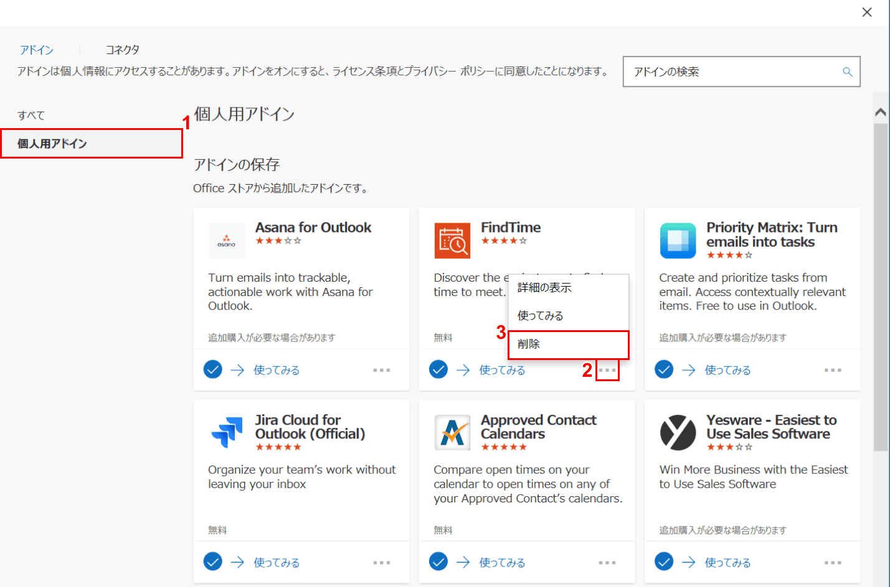Click the vertical scrollbar thumb

(880, 287)
